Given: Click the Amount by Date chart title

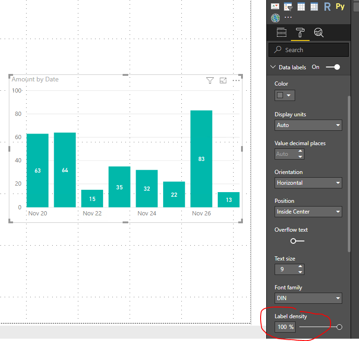Looking at the screenshot, I should pyautogui.click(x=35, y=79).
